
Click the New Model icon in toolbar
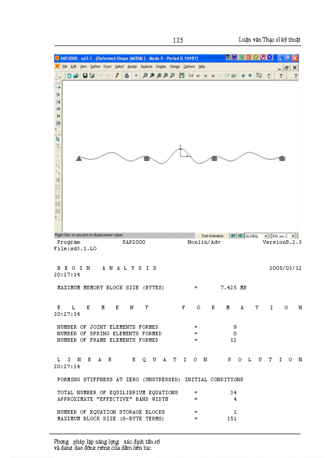(69, 75)
